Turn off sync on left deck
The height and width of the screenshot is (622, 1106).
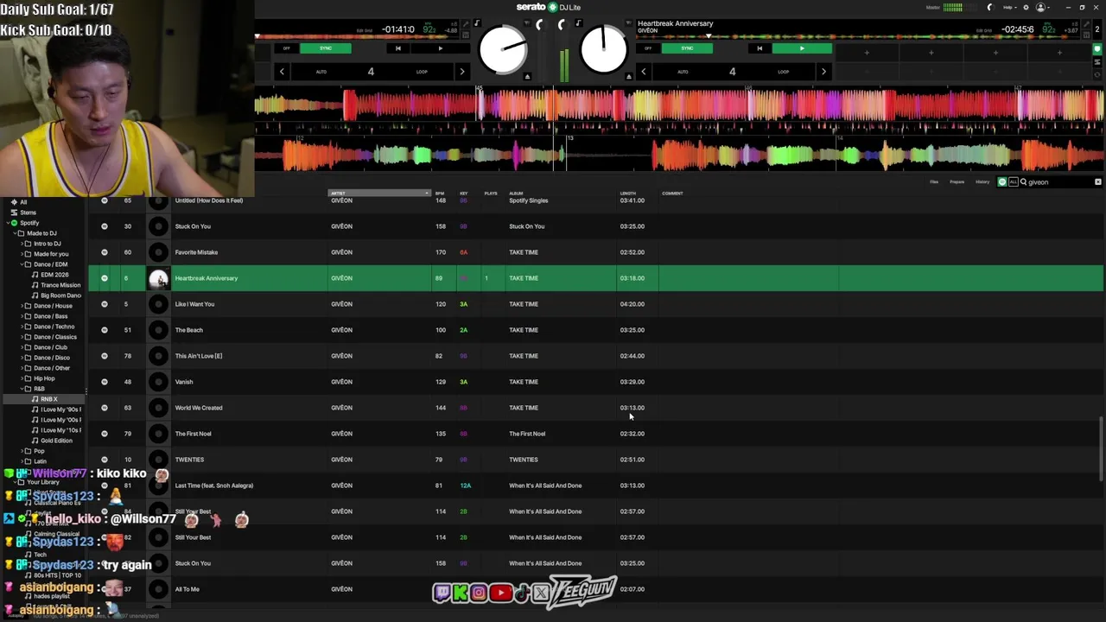(x=287, y=48)
